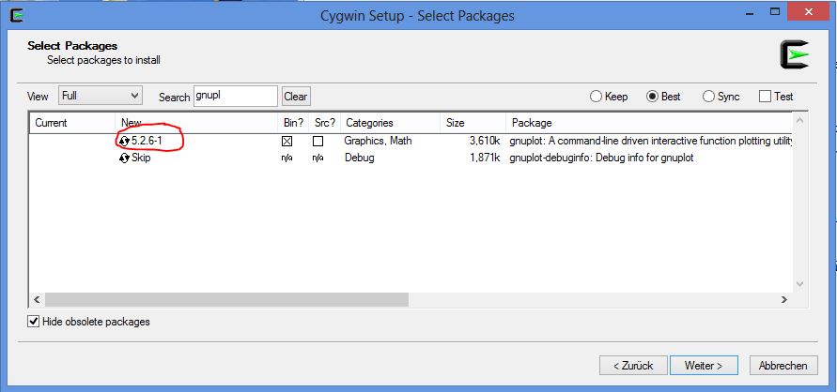Click the horizontal scrollbar thumb
Screen dimensions: 837x392
click(227, 300)
